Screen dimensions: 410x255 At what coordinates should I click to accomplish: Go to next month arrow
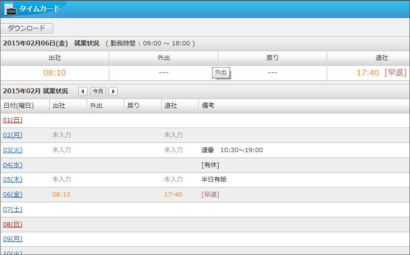tap(113, 91)
